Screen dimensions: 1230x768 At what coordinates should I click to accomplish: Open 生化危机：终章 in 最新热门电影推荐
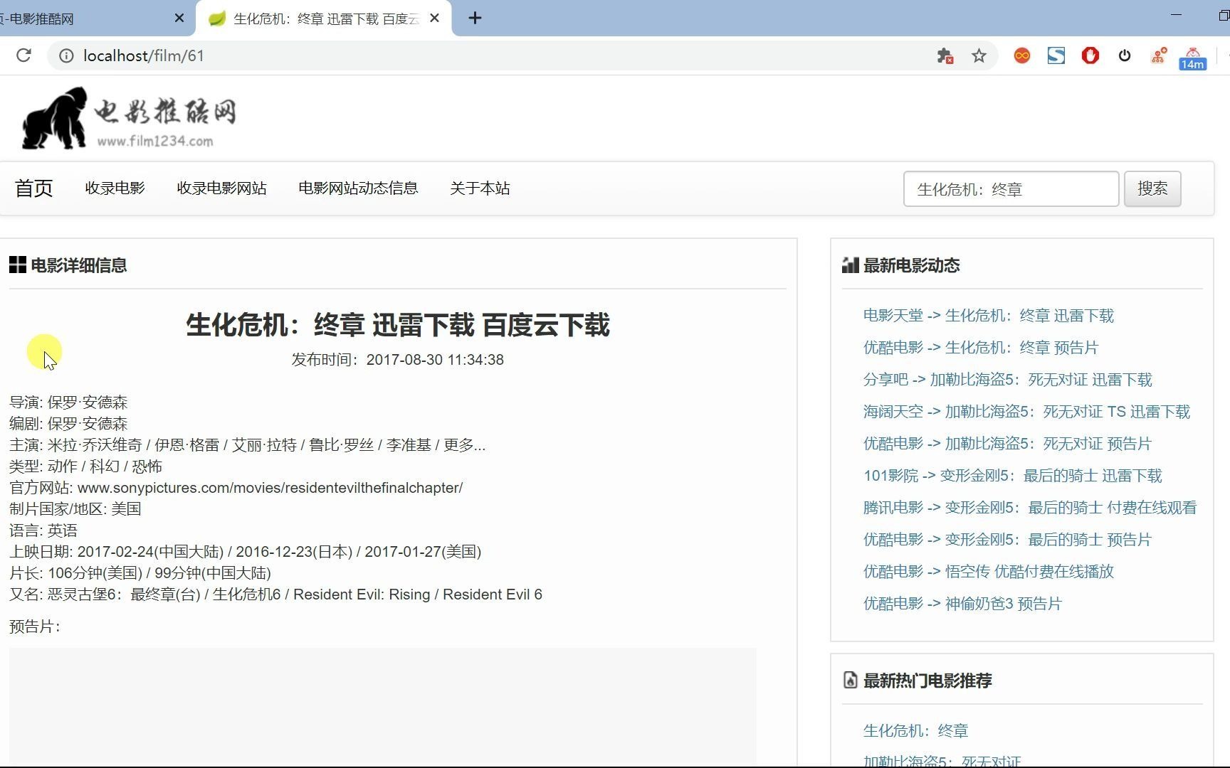915,731
